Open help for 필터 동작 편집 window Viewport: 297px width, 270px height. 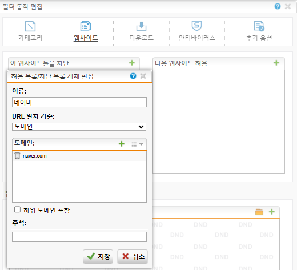point(278,6)
